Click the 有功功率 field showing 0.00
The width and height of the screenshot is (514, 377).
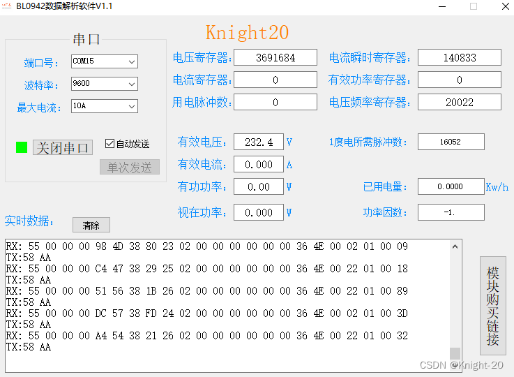(x=259, y=186)
